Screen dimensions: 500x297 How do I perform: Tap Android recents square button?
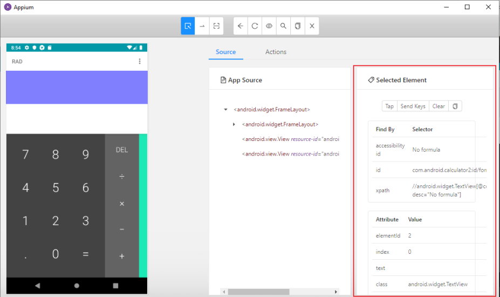[115, 286]
